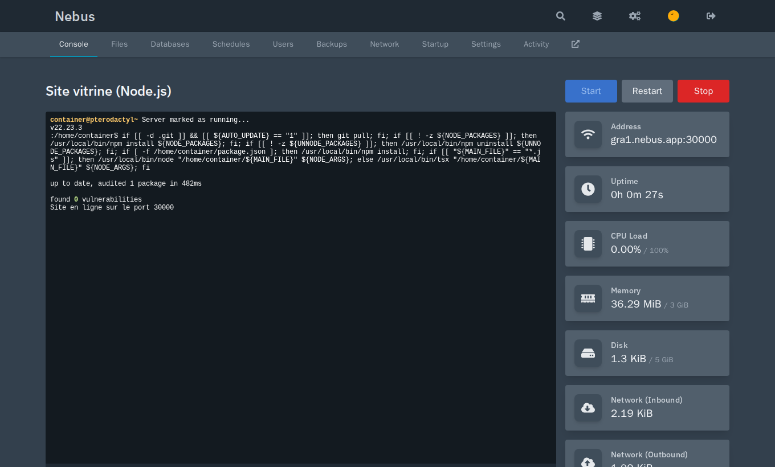Click the 'Site vitrine (Node.js)' heading
The width and height of the screenshot is (775, 467).
coord(108,91)
